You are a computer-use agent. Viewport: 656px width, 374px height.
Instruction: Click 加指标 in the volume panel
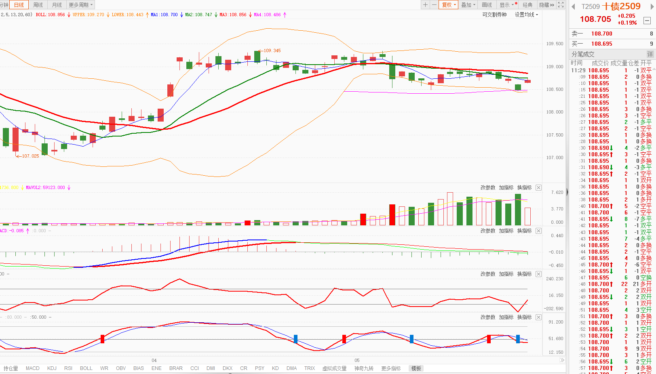click(506, 187)
